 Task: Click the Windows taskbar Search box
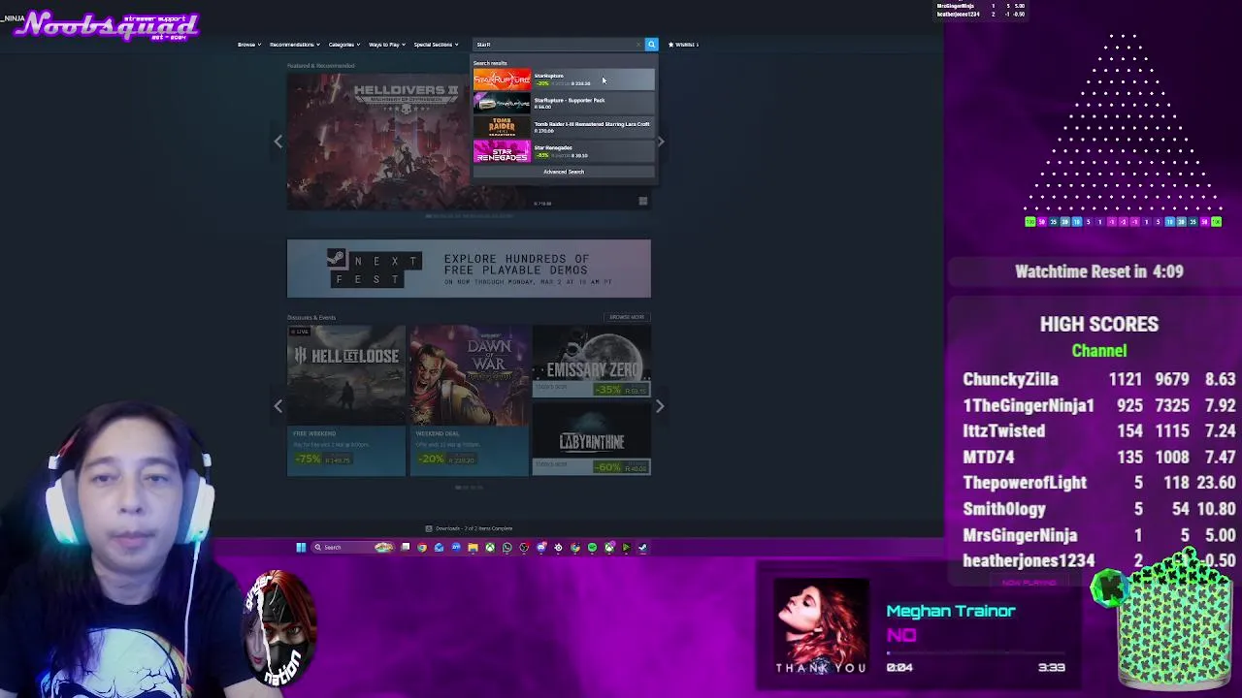tap(353, 548)
